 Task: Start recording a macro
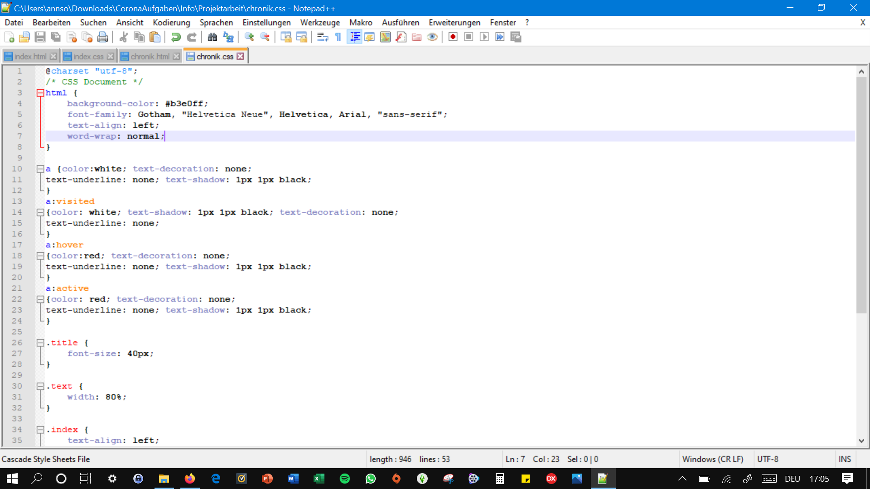coord(452,37)
